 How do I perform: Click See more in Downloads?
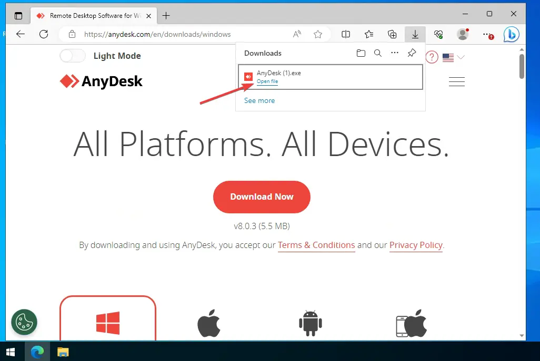pos(259,101)
